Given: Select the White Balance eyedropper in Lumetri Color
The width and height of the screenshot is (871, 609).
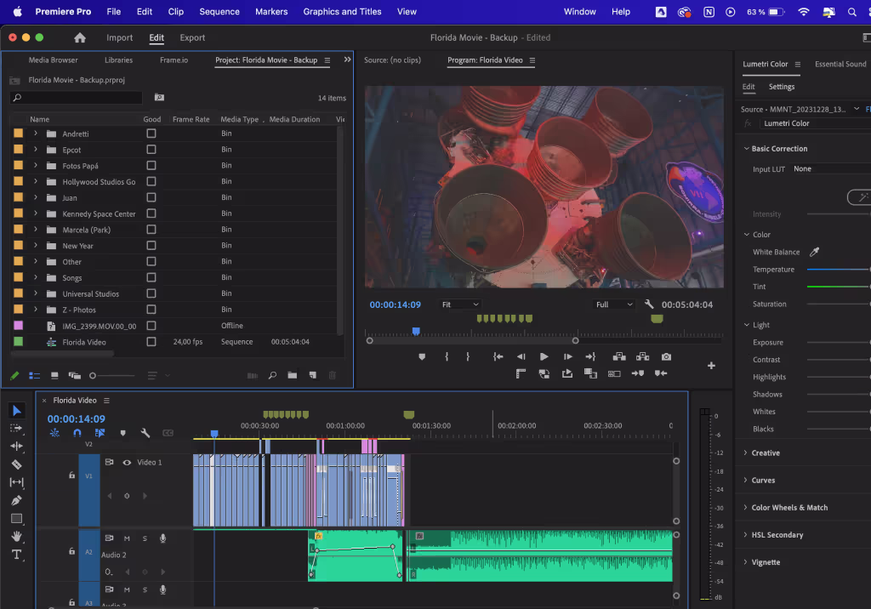Looking at the screenshot, I should click(x=814, y=252).
